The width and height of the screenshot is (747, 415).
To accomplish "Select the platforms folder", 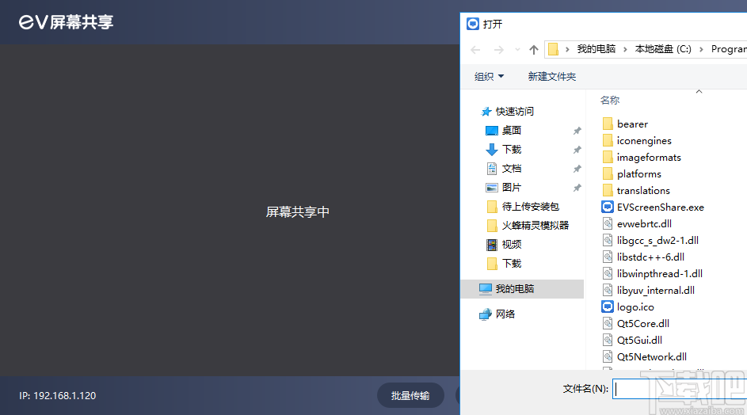I will 638,174.
